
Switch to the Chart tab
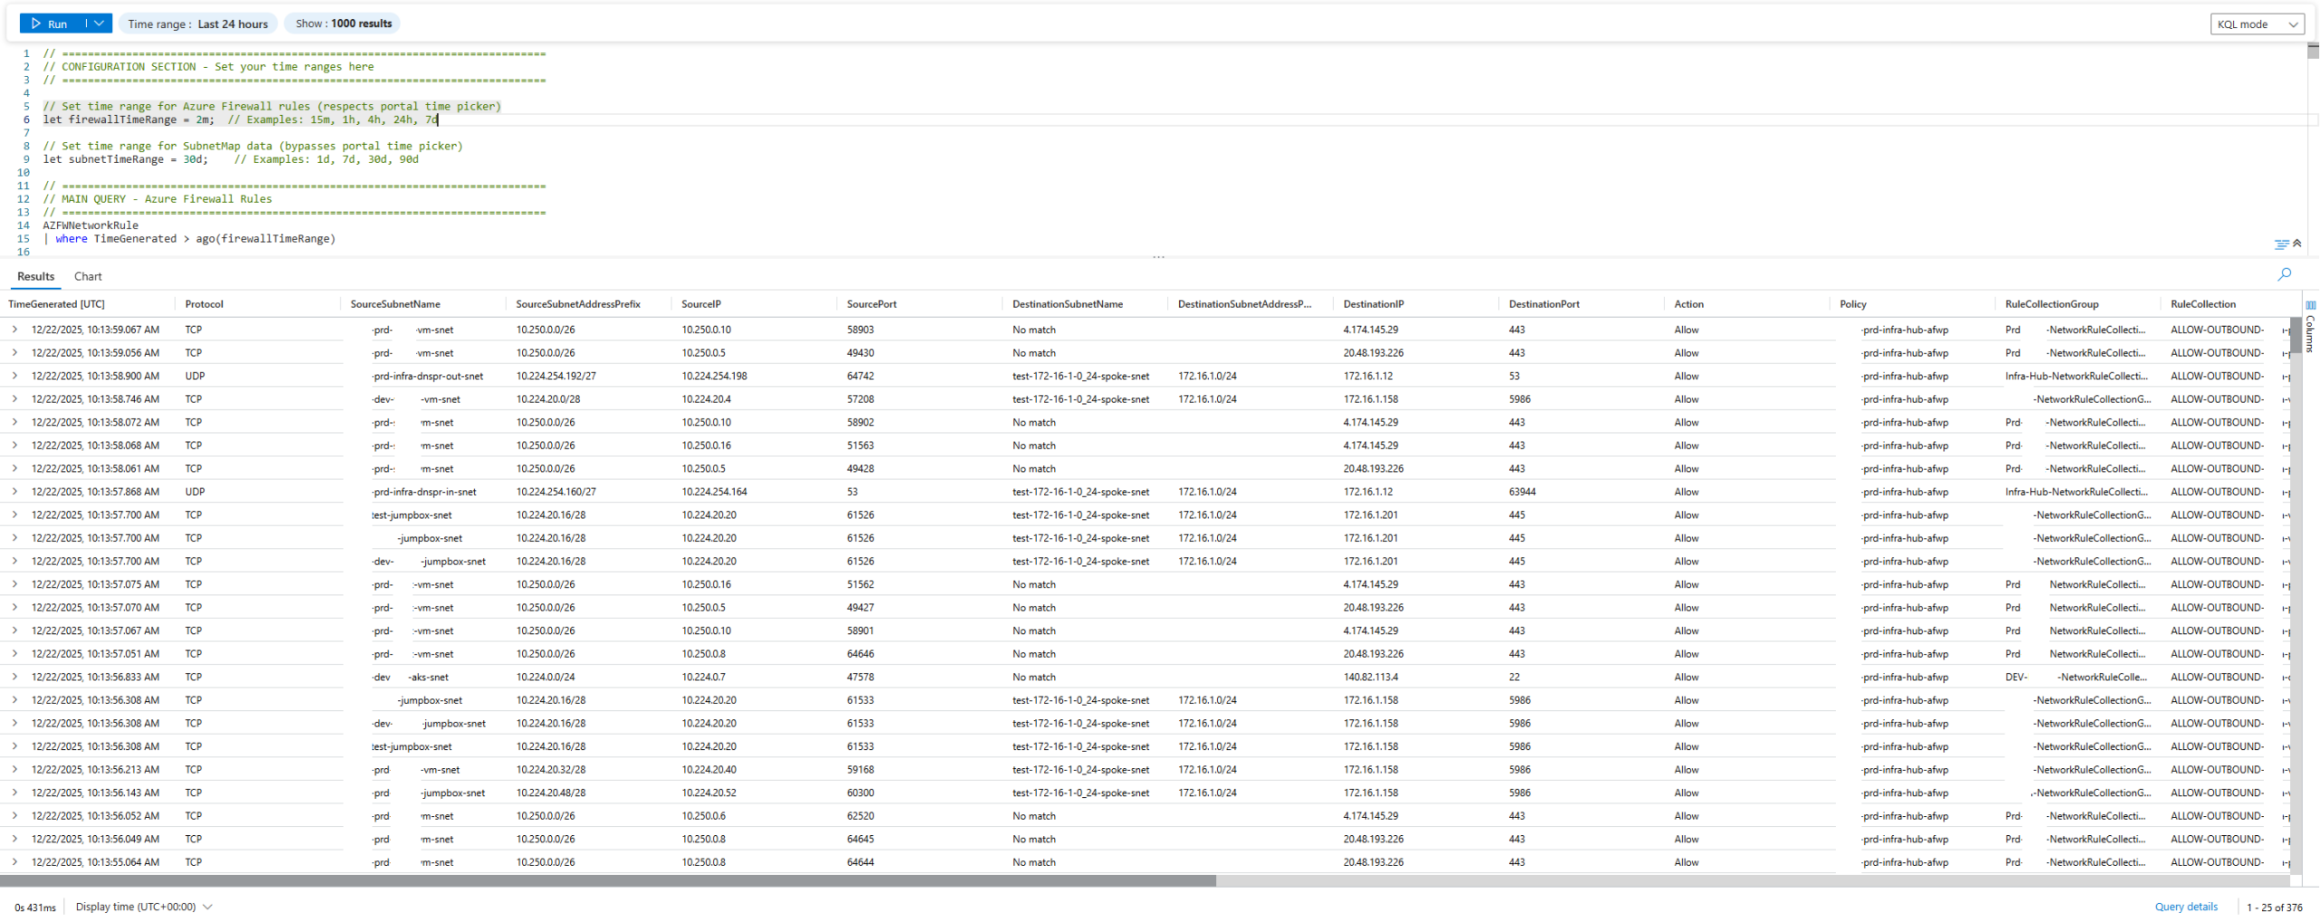(88, 276)
